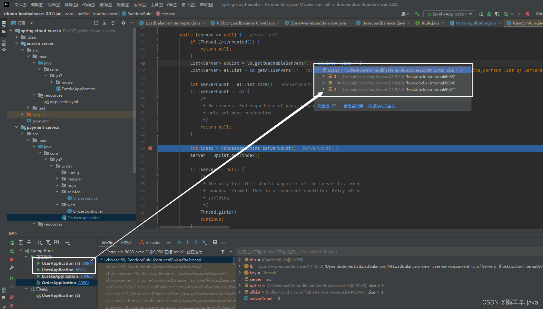Toggle the Project tool window on left strip
543x309 pixels.
coord(4,27)
